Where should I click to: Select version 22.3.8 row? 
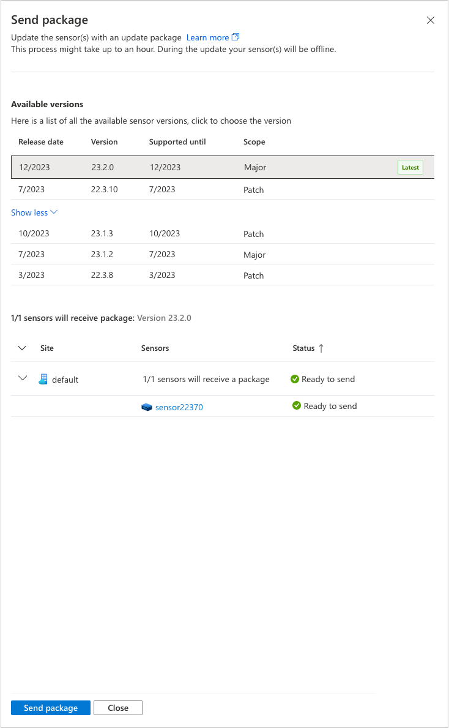coord(223,275)
